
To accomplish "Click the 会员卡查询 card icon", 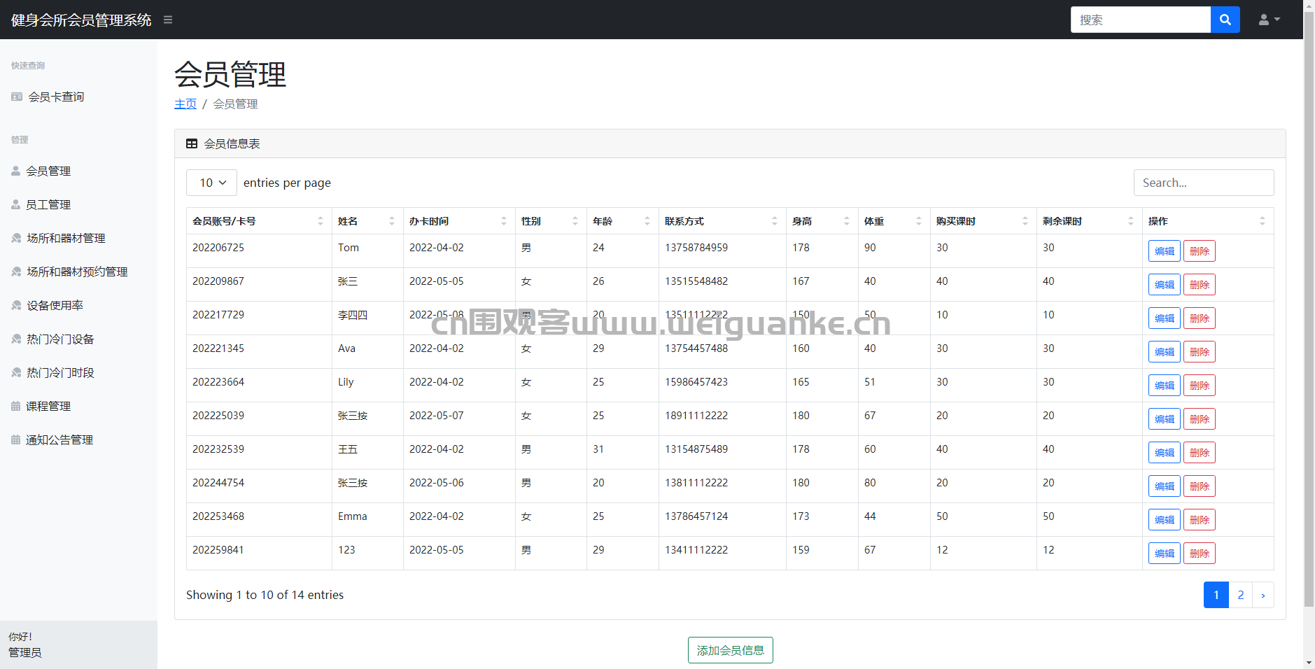I will (x=17, y=97).
